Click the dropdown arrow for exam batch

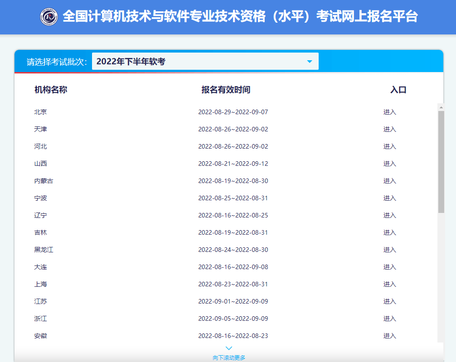pyautogui.click(x=310, y=62)
